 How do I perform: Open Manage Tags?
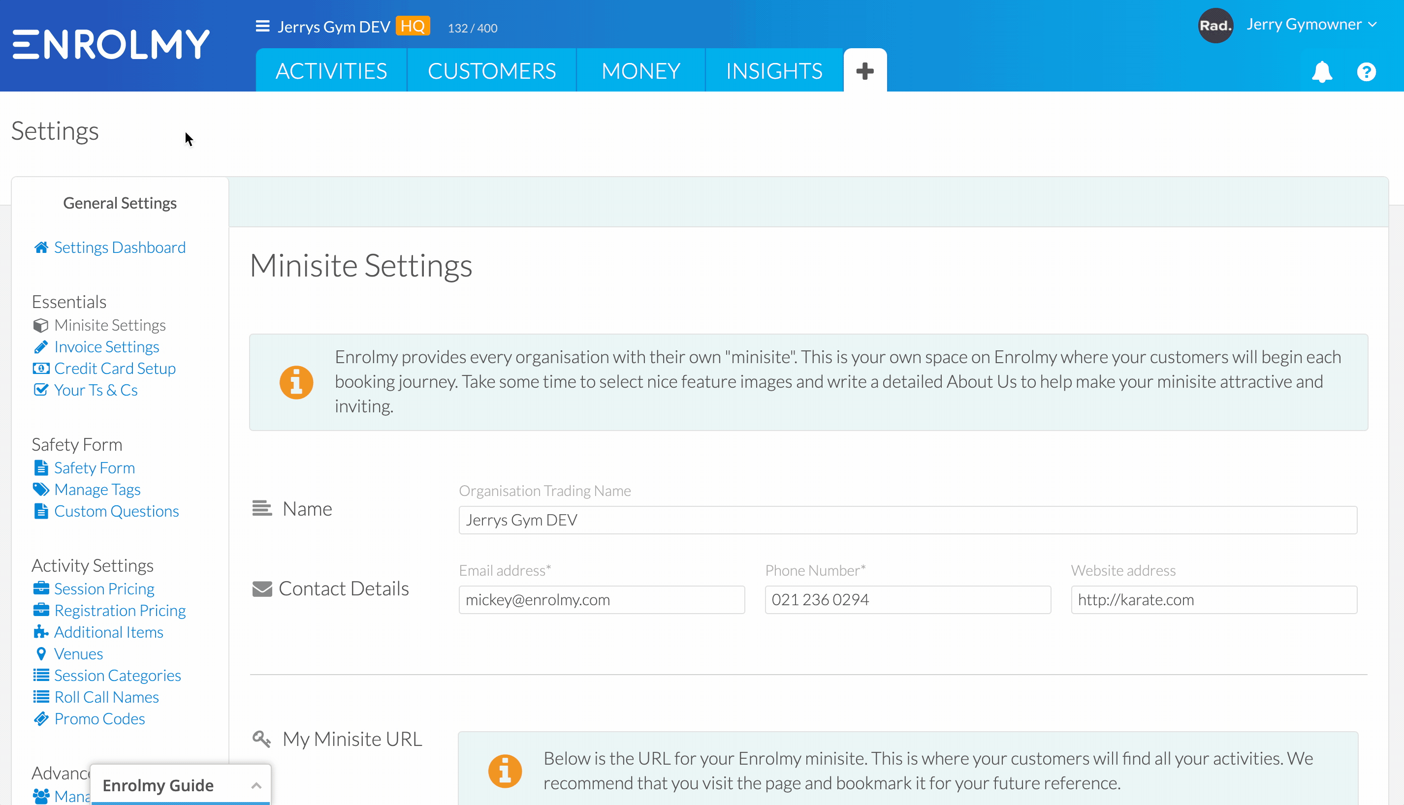click(97, 489)
